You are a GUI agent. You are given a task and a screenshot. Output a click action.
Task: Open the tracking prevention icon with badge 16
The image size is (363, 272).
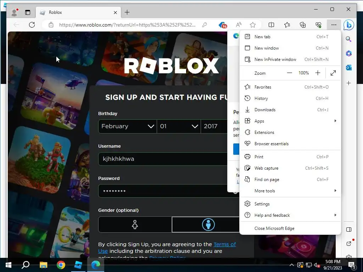(x=223, y=25)
